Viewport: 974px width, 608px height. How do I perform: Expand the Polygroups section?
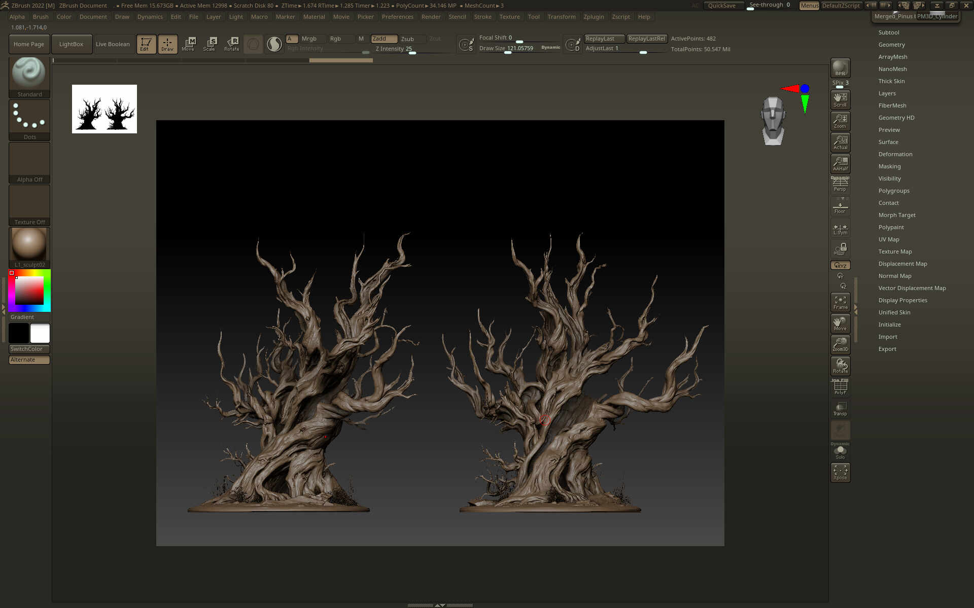pyautogui.click(x=893, y=191)
